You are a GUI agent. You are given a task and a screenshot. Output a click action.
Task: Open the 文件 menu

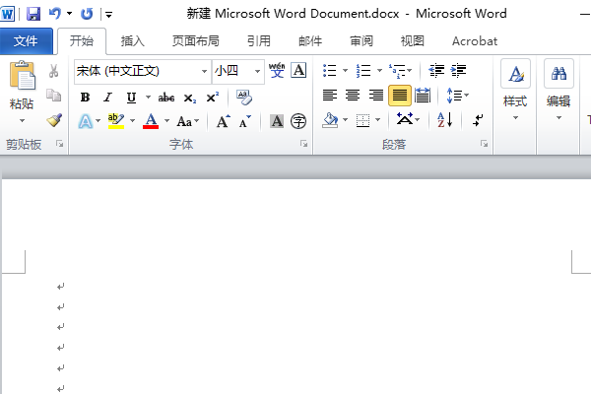[26, 41]
